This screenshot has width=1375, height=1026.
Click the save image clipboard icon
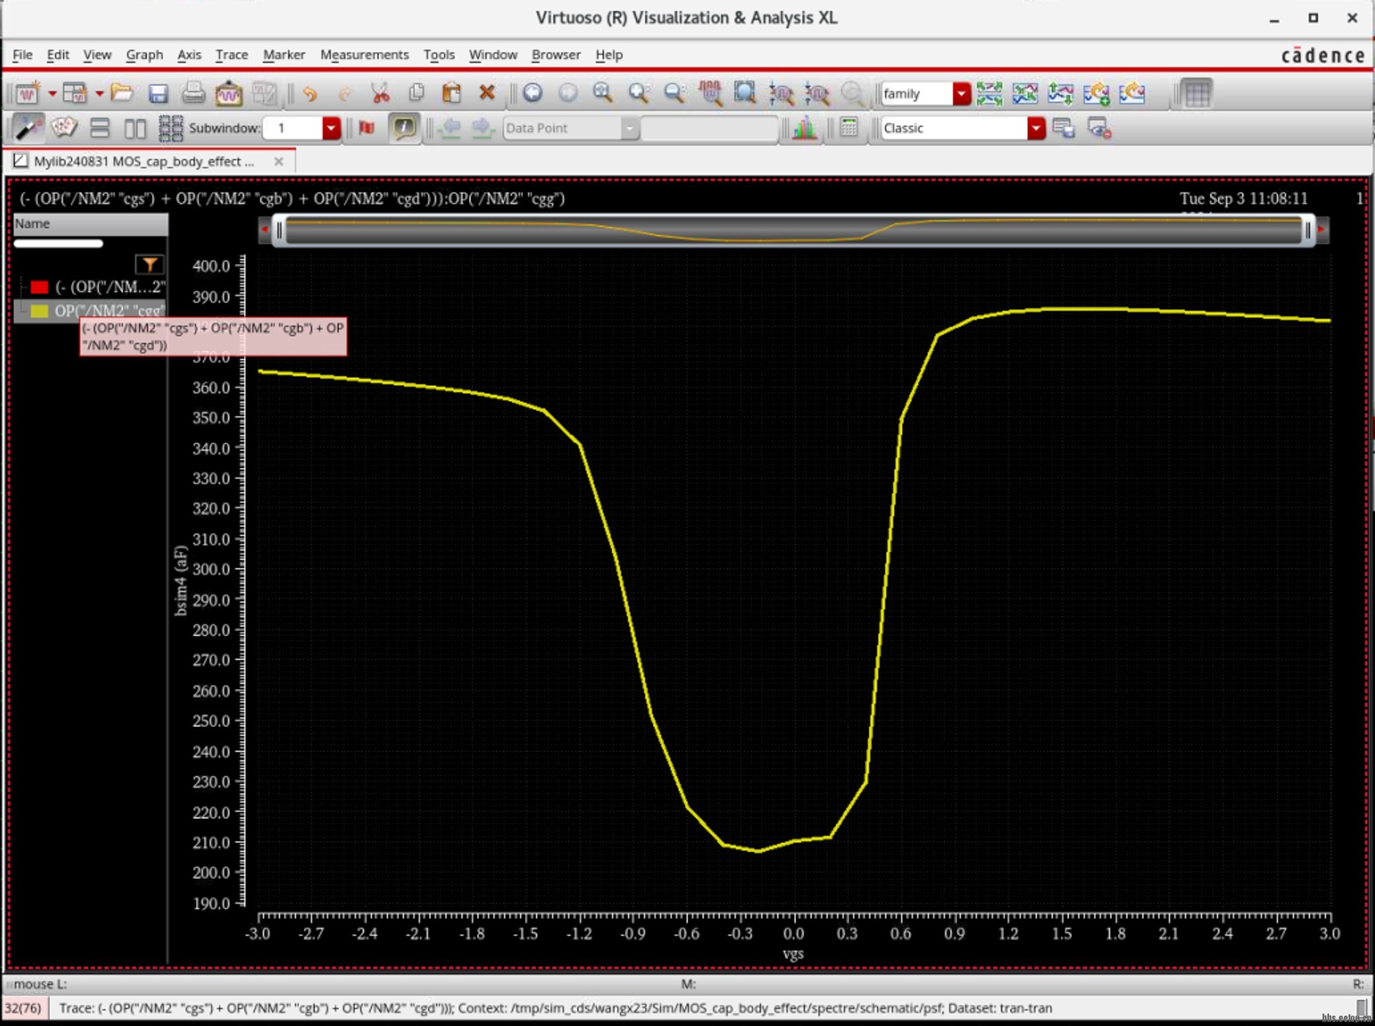click(x=228, y=93)
